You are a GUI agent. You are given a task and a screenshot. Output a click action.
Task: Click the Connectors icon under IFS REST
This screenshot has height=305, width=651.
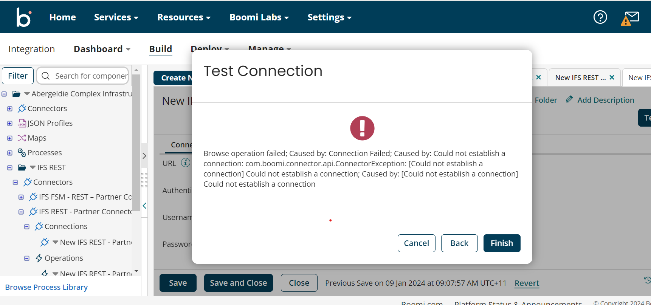(x=28, y=182)
